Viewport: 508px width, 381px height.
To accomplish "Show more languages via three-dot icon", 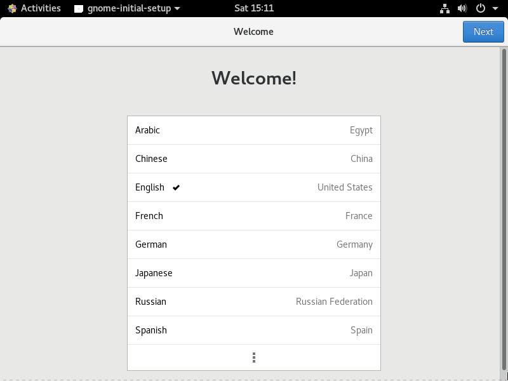I will (254, 358).
